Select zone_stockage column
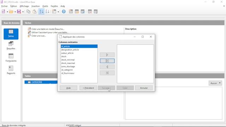 point(79,67)
